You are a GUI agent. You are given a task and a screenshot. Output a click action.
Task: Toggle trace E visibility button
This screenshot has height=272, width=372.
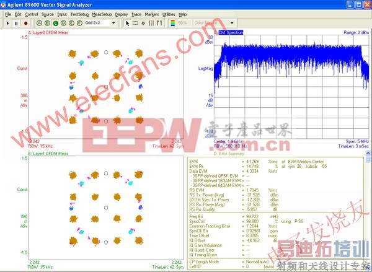tap(71, 23)
